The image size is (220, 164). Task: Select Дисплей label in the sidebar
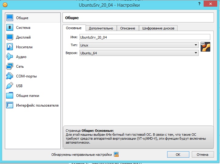[23, 37]
